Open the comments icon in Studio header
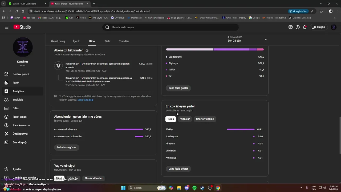The height and width of the screenshot is (192, 341). pyautogui.click(x=290, y=27)
